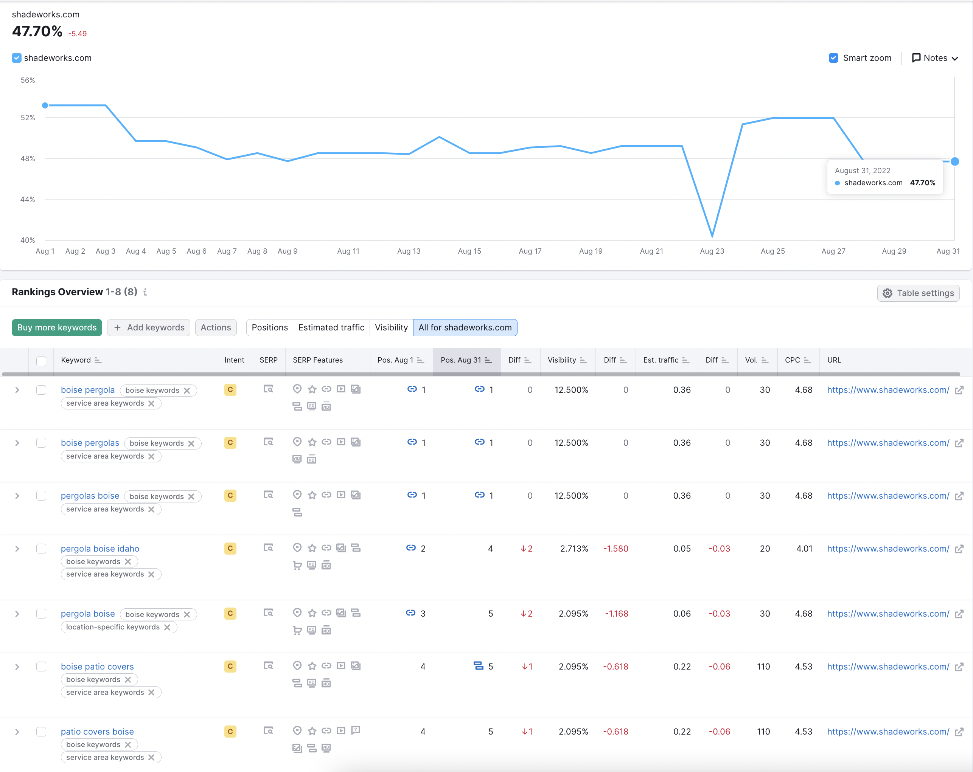Click the Aug 31 data point on chart
This screenshot has width=973, height=772.
(x=954, y=161)
